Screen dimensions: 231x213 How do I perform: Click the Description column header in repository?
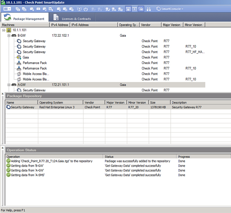coord(201,102)
